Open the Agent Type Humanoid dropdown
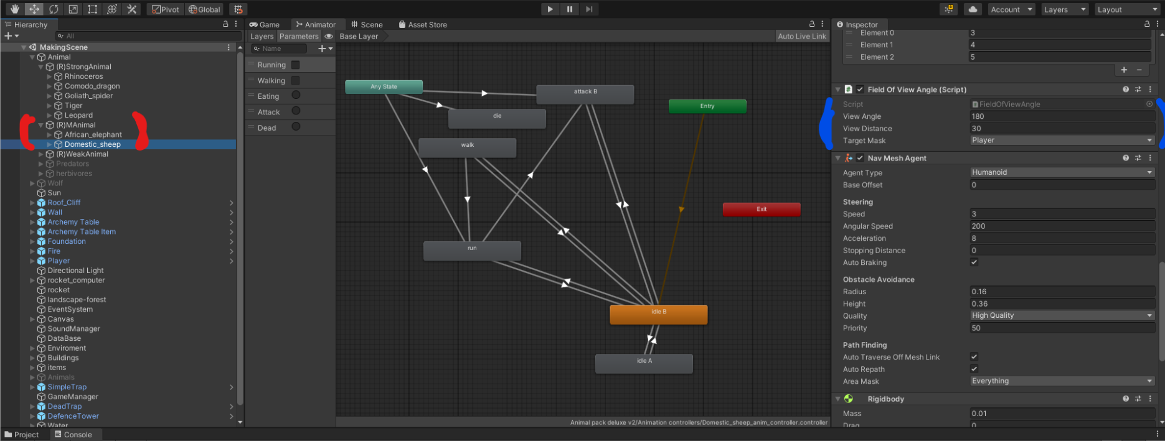Viewport: 1165px width, 441px height. tap(1062, 172)
